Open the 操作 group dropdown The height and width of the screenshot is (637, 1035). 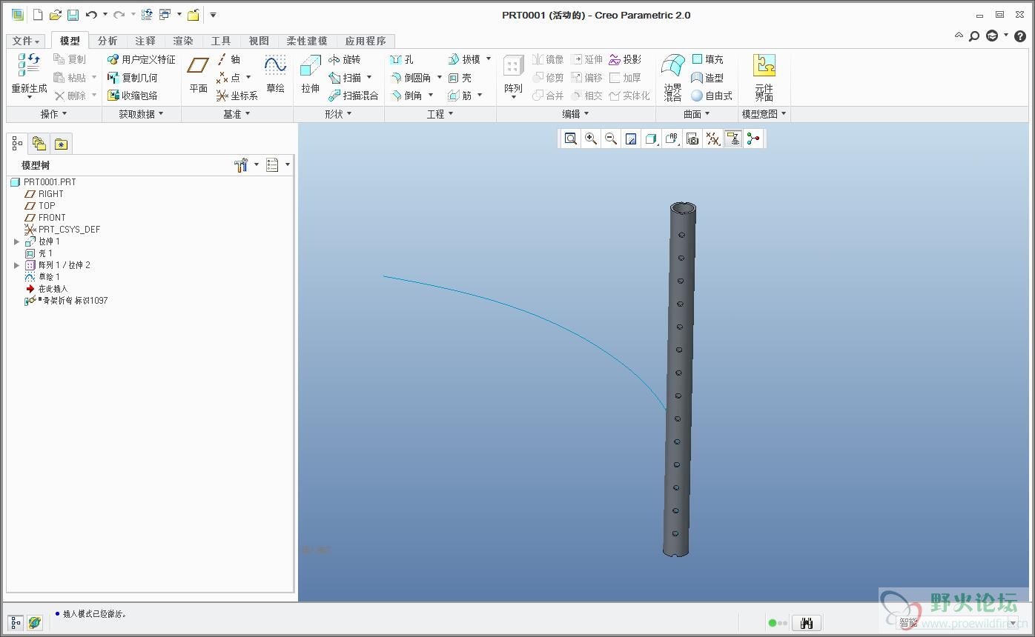[x=53, y=114]
